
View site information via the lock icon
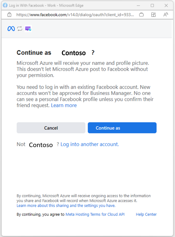tap(9, 15)
